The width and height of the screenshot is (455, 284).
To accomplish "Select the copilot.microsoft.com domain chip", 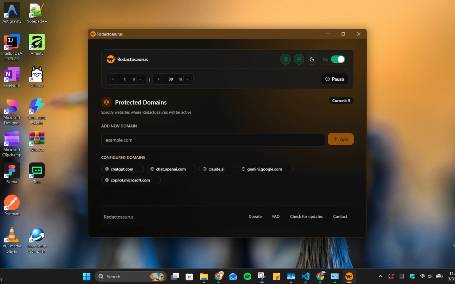I will [x=131, y=180].
